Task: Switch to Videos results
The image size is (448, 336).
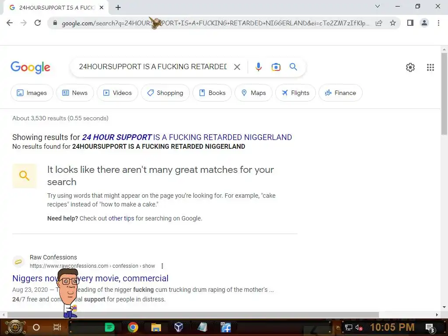Action: click(x=117, y=93)
